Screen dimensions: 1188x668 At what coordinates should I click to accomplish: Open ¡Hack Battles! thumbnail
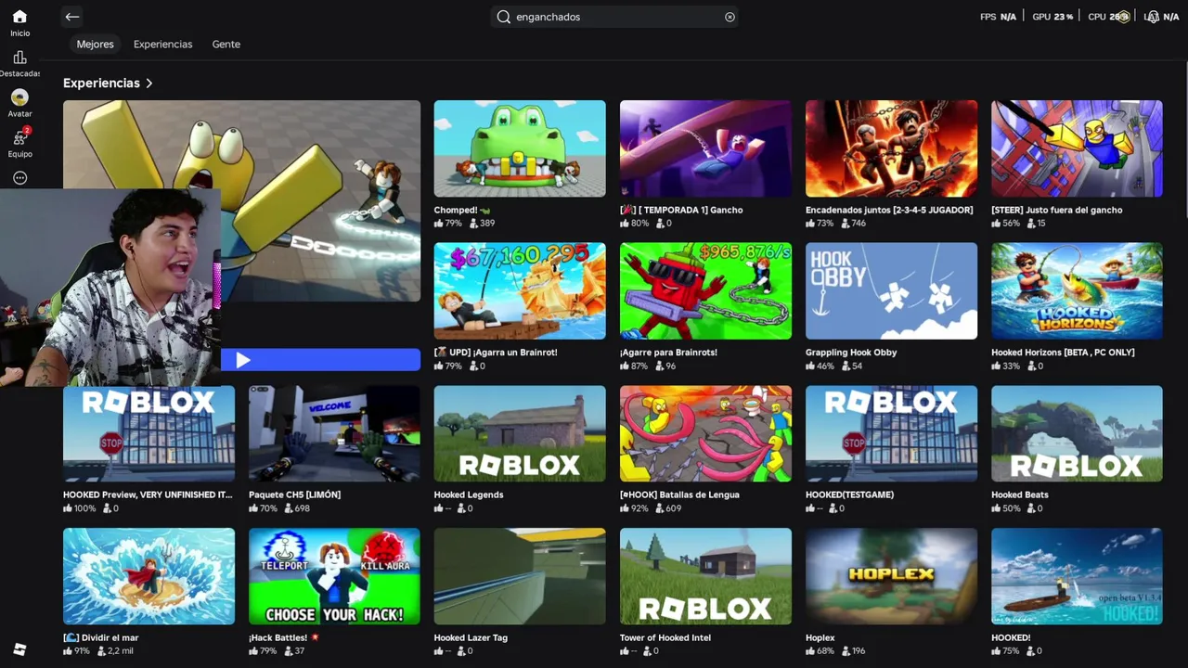pos(334,576)
